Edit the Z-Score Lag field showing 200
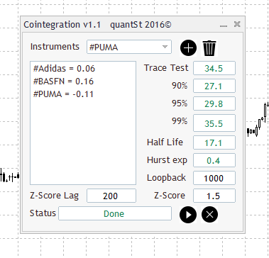Viewport: 269px width, 258px height. coord(111,196)
